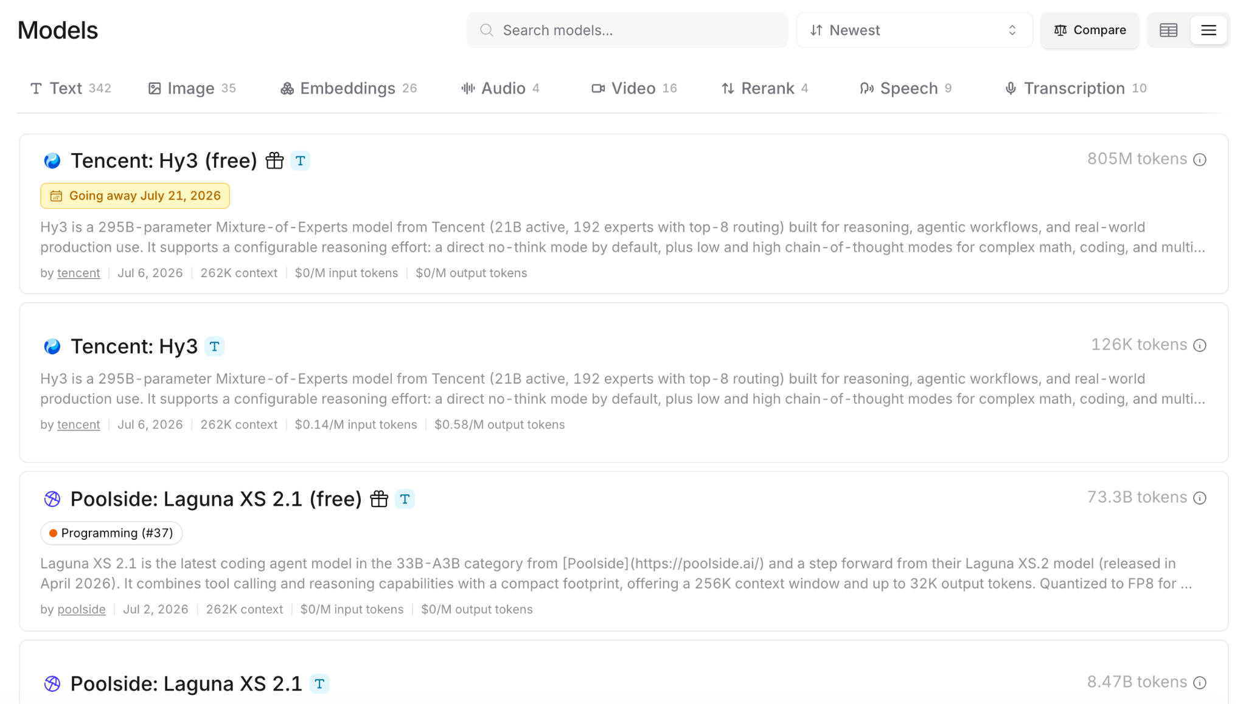Click the Laguna XS 2.1 (free) description text
The height and width of the screenshot is (704, 1246).
tap(617, 573)
